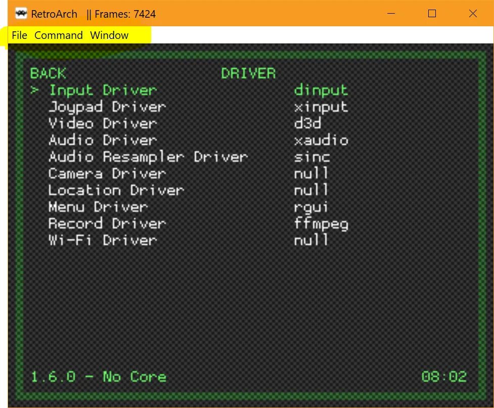Viewport: 494px width, 408px height.
Task: Click the 08:02 clock display
Action: pyautogui.click(x=444, y=377)
